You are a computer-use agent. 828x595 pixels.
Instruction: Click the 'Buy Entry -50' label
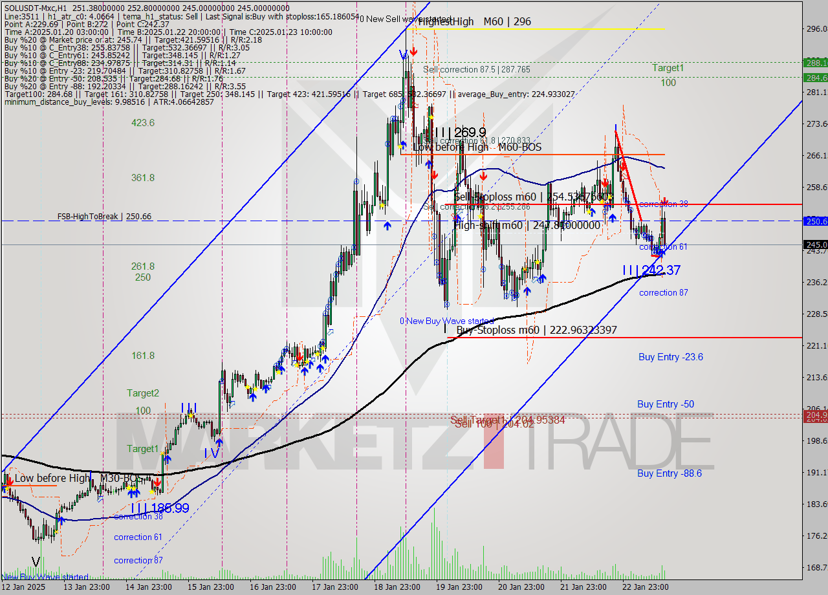coord(666,404)
